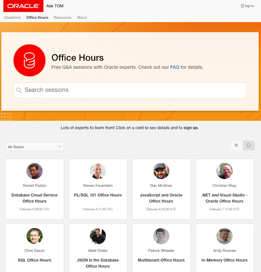Image resolution: width=261 pixels, height=272 pixels.
Task: Focus the Search sessions field
Action: 130,91
